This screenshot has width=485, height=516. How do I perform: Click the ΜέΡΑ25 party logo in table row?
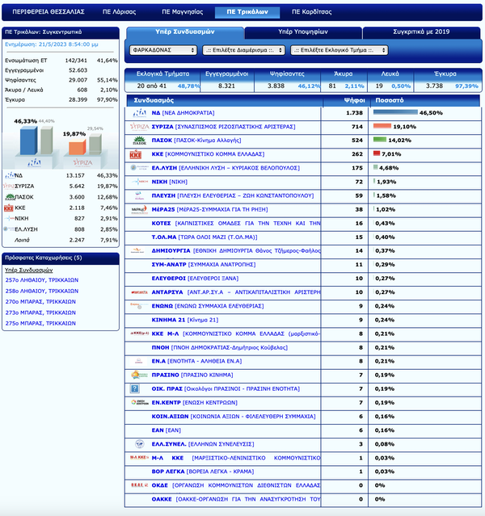[139, 209]
